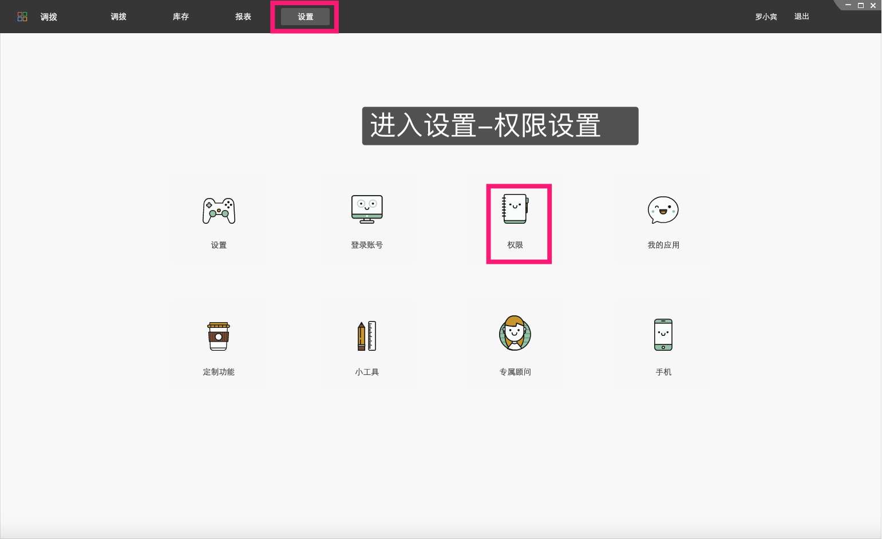Select the first 调拨 menu item
Image resolution: width=882 pixels, height=539 pixels.
[48, 17]
